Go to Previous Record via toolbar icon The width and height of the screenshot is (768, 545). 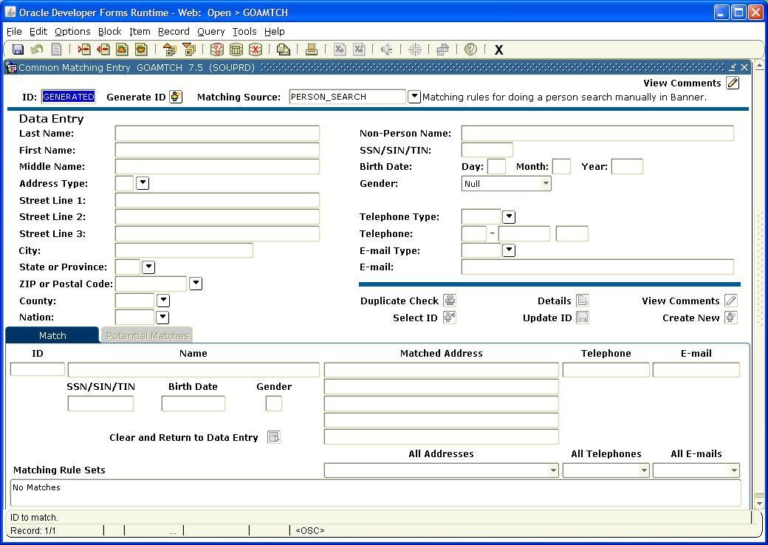click(122, 49)
